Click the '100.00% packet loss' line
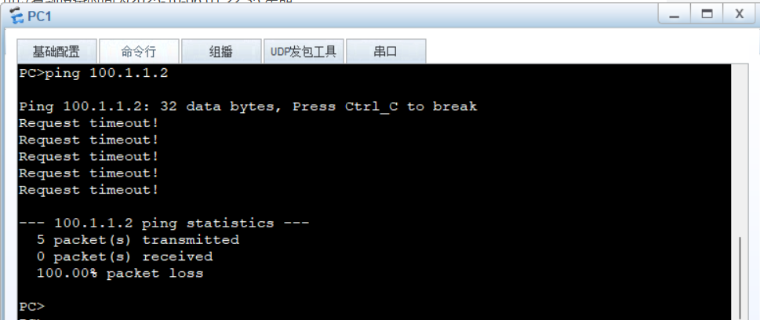The image size is (760, 320). coord(120,274)
